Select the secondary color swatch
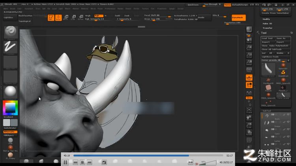296x166 pixels. 14,122
